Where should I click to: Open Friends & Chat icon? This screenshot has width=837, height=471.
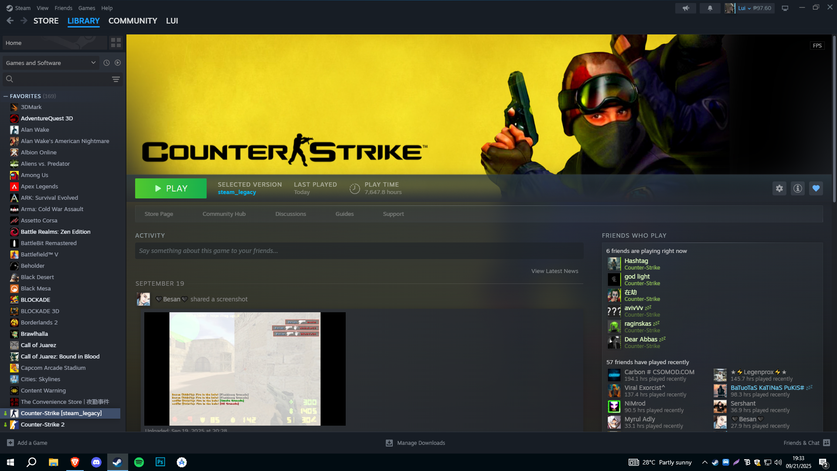(826, 443)
